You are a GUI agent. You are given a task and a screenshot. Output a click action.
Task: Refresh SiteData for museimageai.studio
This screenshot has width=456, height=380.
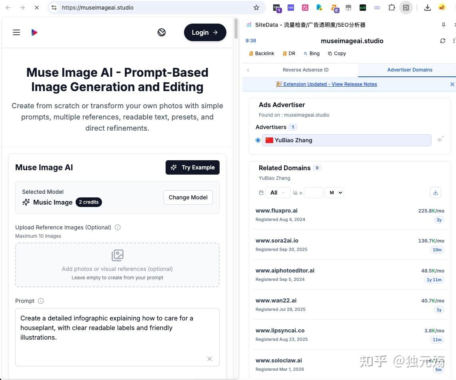click(443, 41)
